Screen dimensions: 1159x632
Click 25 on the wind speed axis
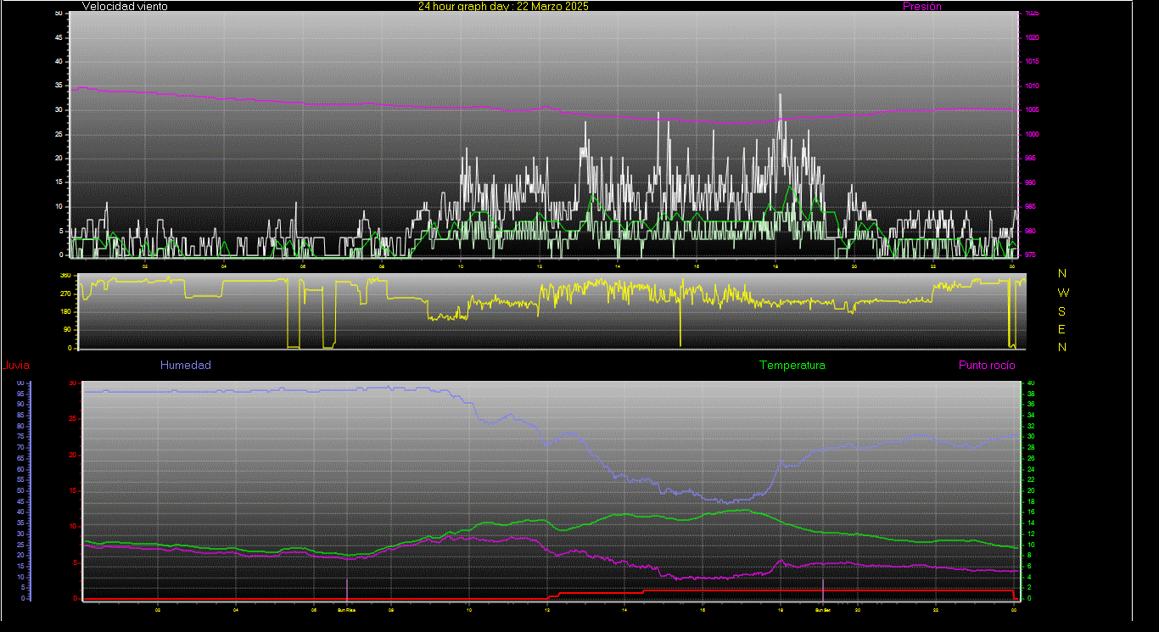pos(59,135)
